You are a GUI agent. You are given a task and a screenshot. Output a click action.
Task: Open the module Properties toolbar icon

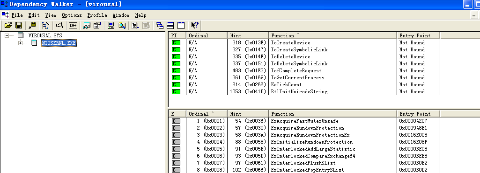(97, 25)
